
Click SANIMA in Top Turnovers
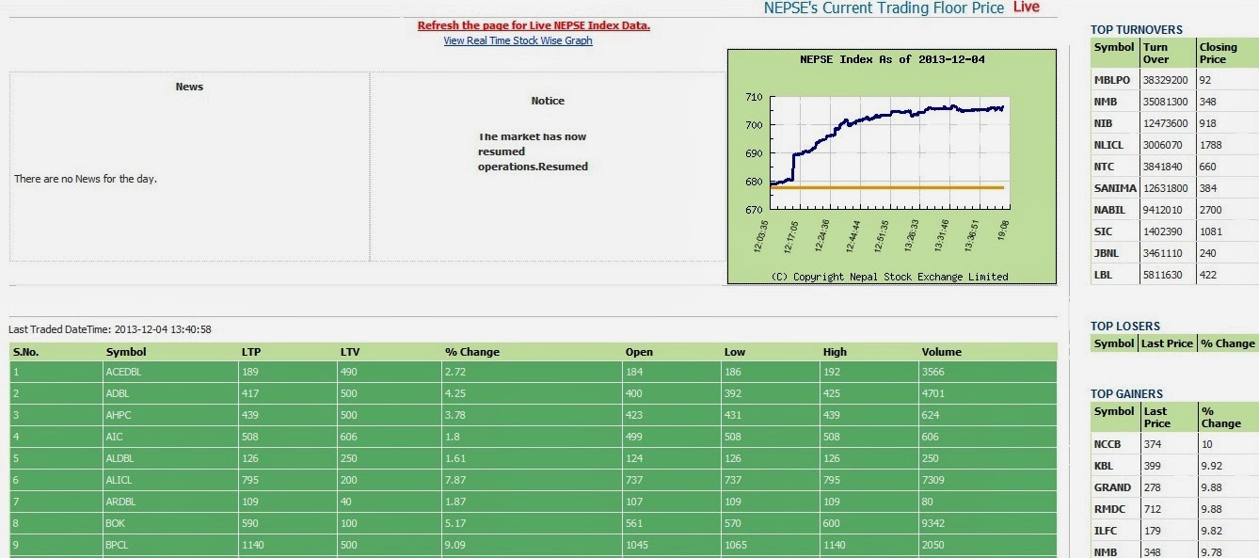(x=1115, y=188)
